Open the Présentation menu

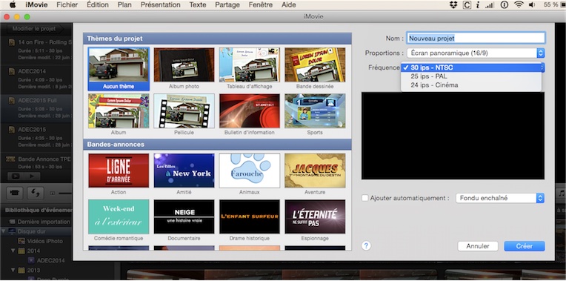(160, 4)
